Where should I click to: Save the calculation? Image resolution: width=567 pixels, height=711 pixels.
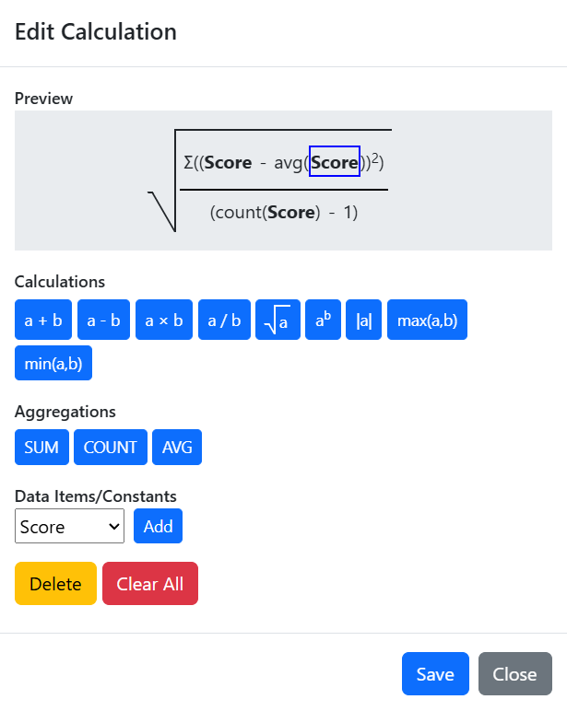(435, 674)
